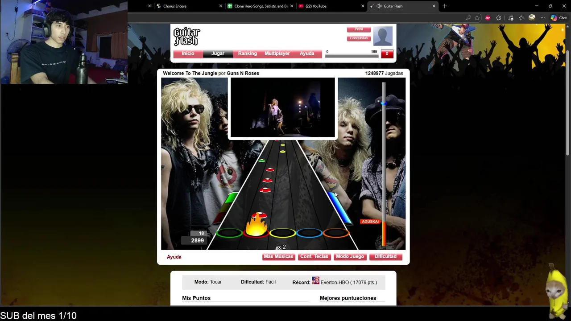The height and width of the screenshot is (321, 571).
Task: Open a new browser tab
Action: click(444, 6)
